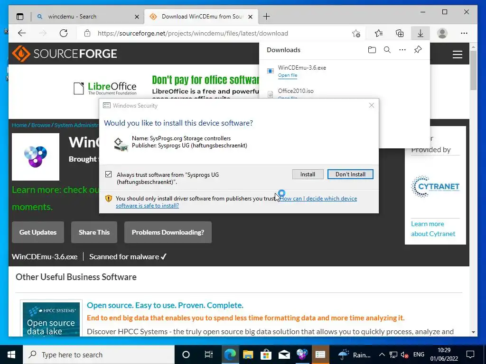486x364 pixels.
Task: Open Edge Settings and more menu
Action: pyautogui.click(x=464, y=33)
